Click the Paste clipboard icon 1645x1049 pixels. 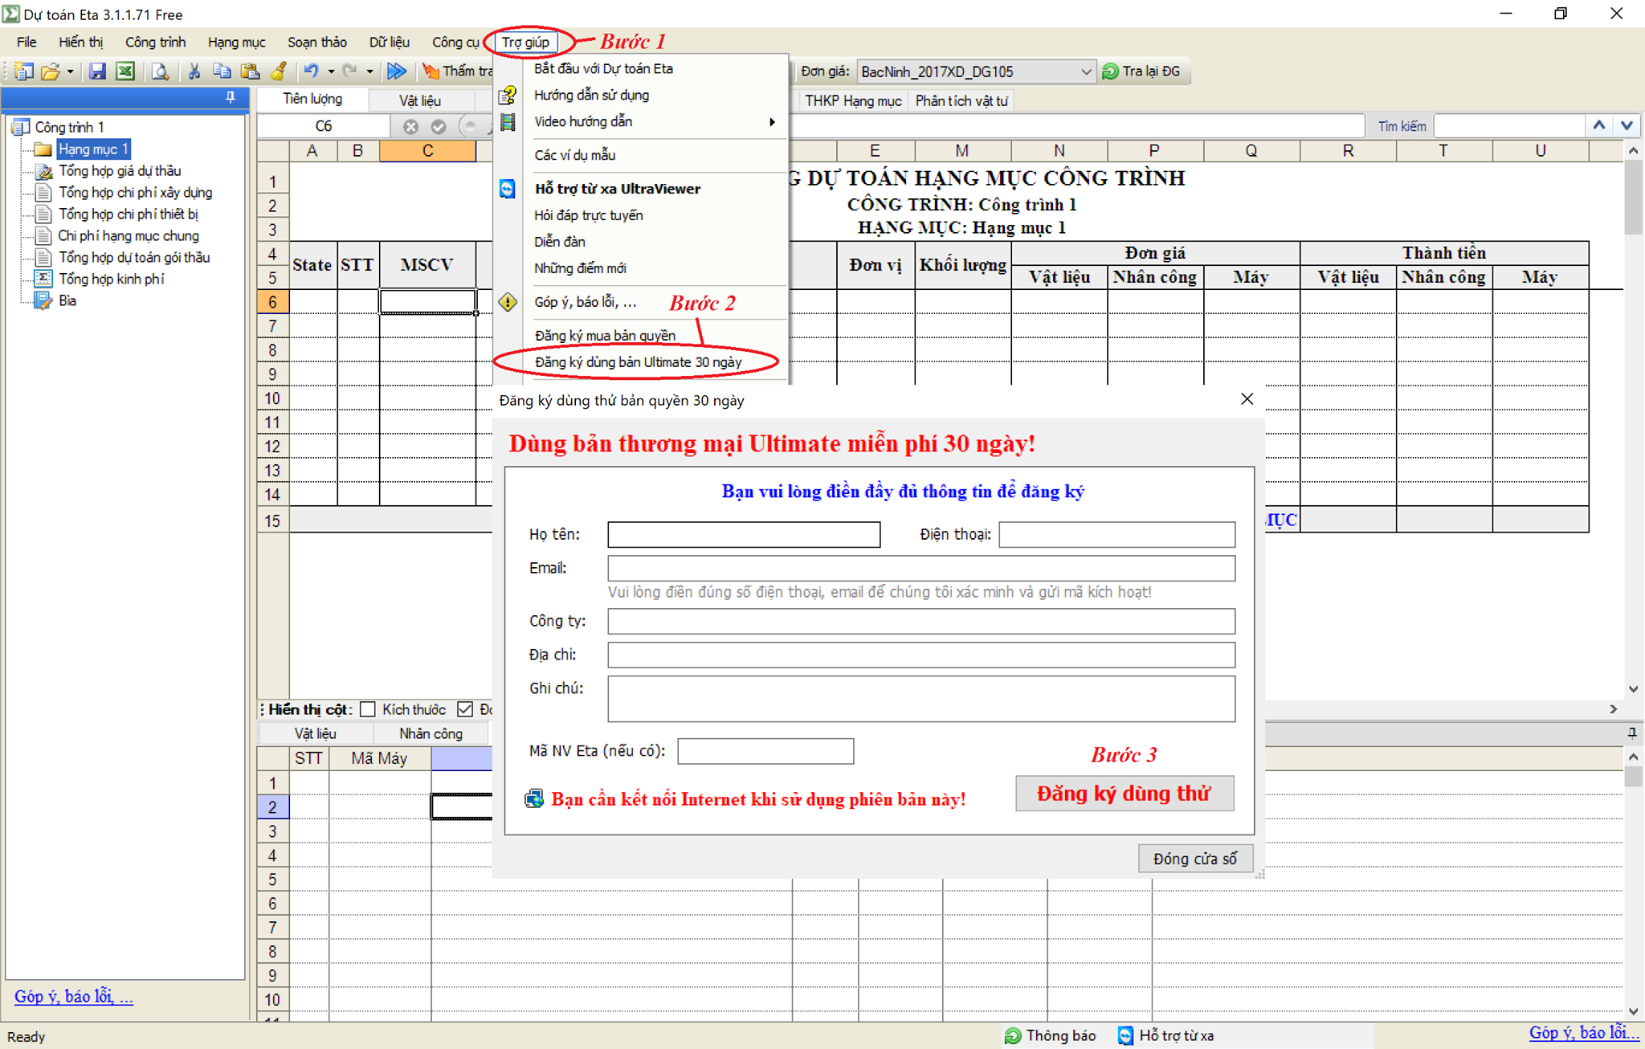click(250, 71)
